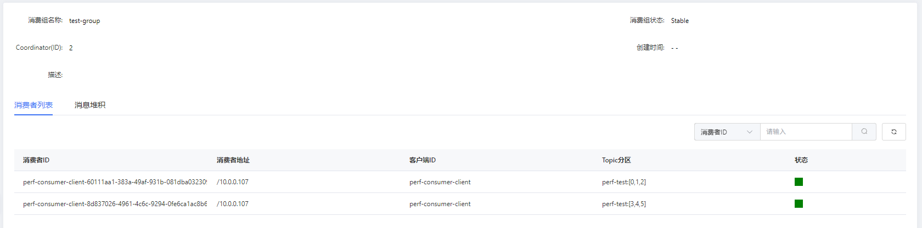Switch to the 消费者列表 tab

click(33, 105)
